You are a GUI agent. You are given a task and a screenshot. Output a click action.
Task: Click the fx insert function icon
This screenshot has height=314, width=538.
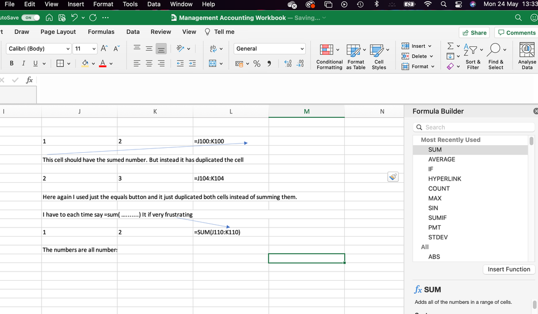29,80
